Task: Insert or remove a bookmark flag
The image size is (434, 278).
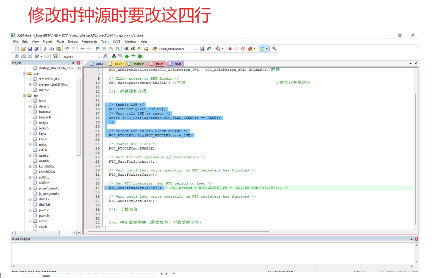Action: click(x=97, y=49)
